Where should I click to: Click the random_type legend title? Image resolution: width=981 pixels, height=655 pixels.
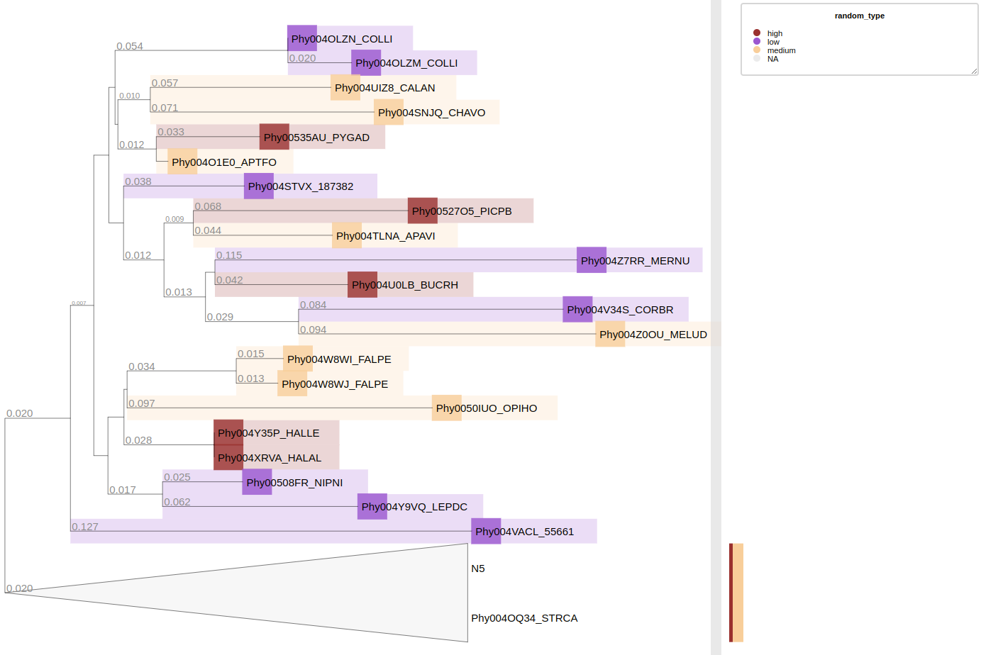(x=859, y=16)
